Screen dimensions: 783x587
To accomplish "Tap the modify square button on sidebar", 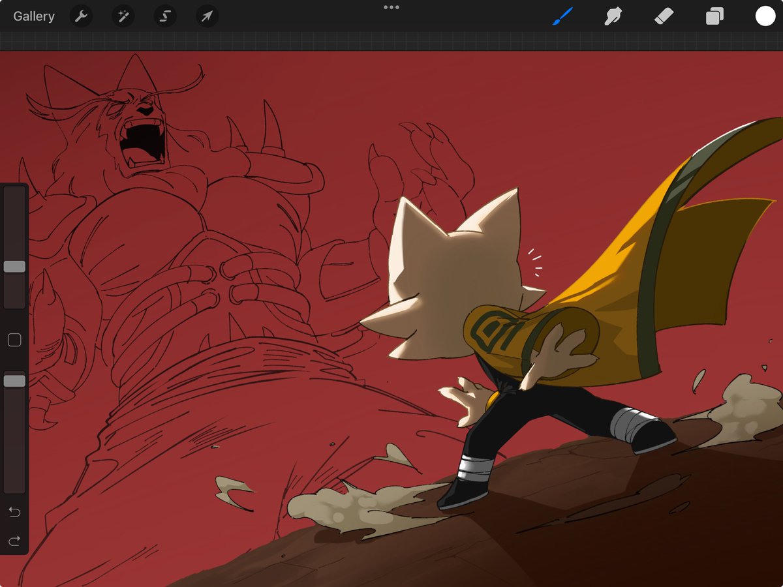I will [x=14, y=339].
